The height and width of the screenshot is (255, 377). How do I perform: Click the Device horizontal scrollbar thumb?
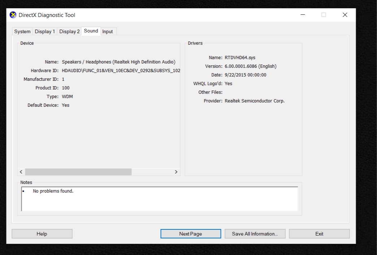point(78,172)
